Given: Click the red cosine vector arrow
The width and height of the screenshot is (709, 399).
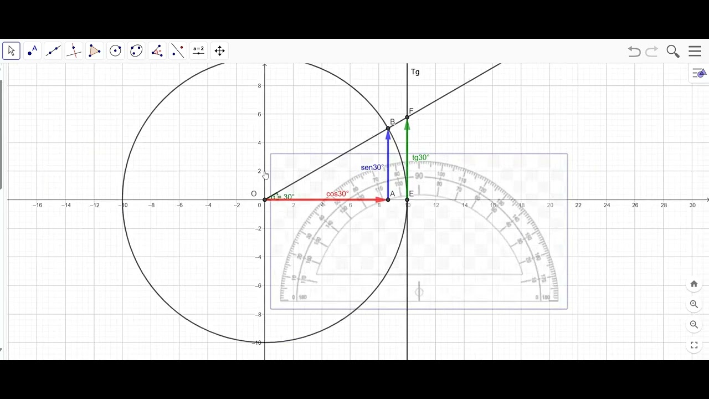Looking at the screenshot, I should [x=326, y=199].
